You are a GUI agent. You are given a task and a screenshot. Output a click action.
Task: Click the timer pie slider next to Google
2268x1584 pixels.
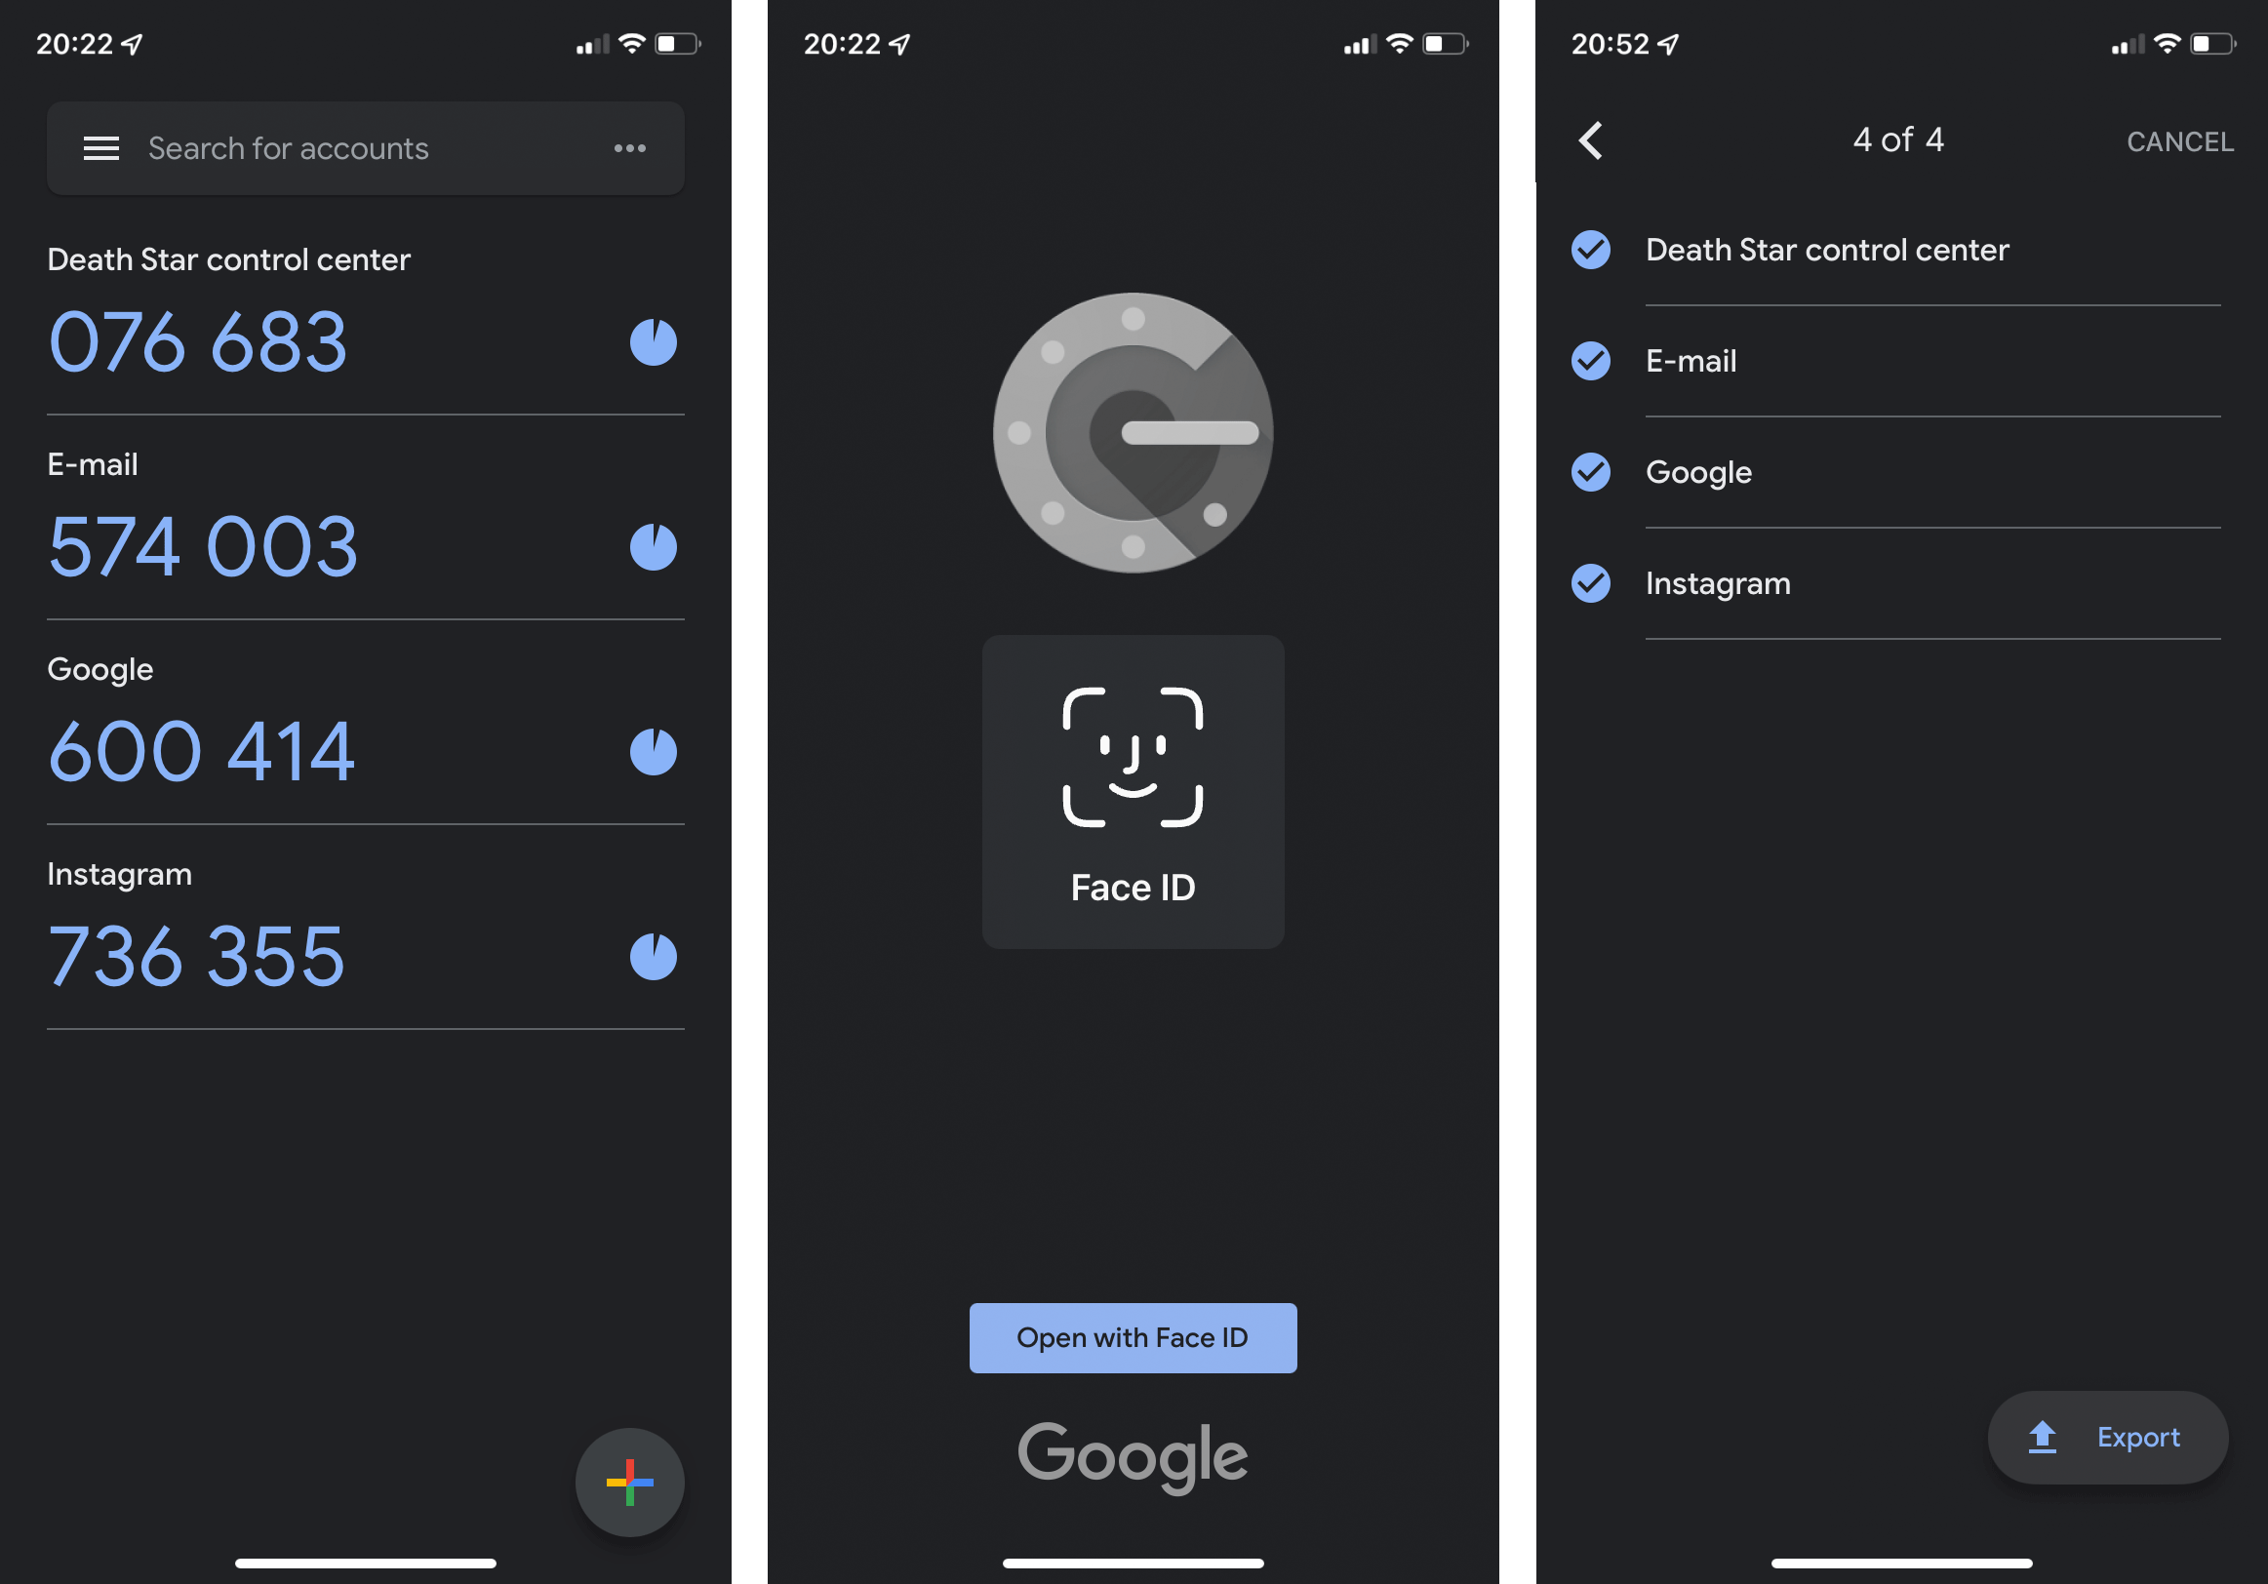pyautogui.click(x=655, y=751)
